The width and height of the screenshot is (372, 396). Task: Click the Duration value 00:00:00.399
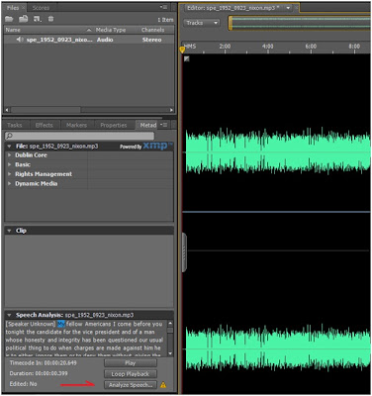click(51, 373)
